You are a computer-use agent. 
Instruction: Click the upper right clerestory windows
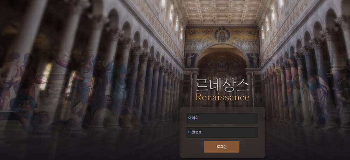[x=271, y=18]
